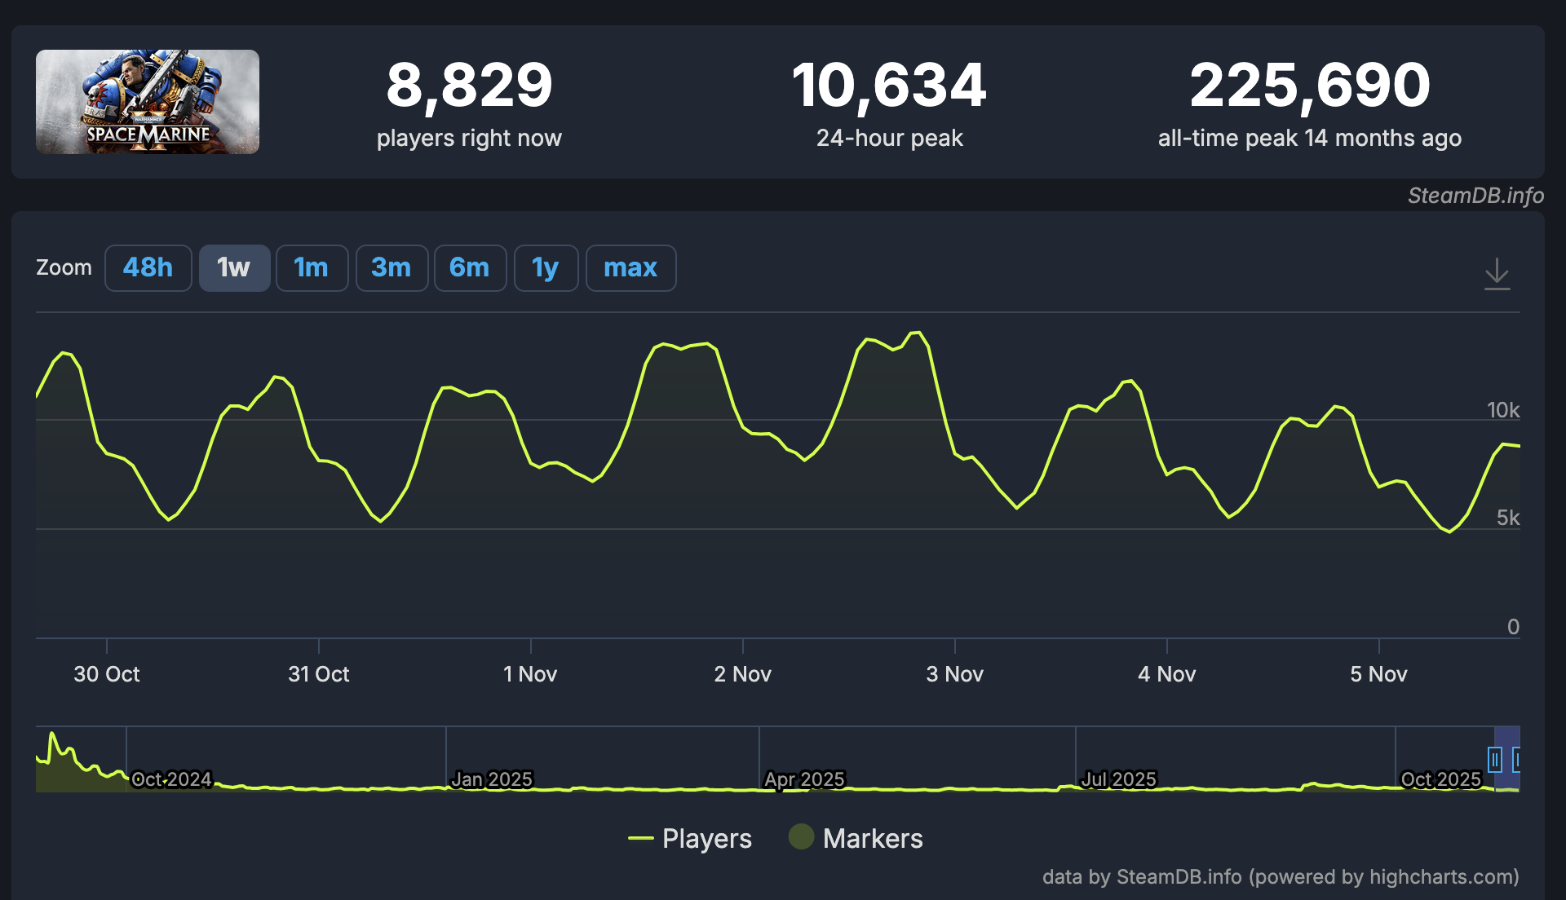The width and height of the screenshot is (1566, 900).
Task: Click the green Markers legend circle
Action: point(801,837)
